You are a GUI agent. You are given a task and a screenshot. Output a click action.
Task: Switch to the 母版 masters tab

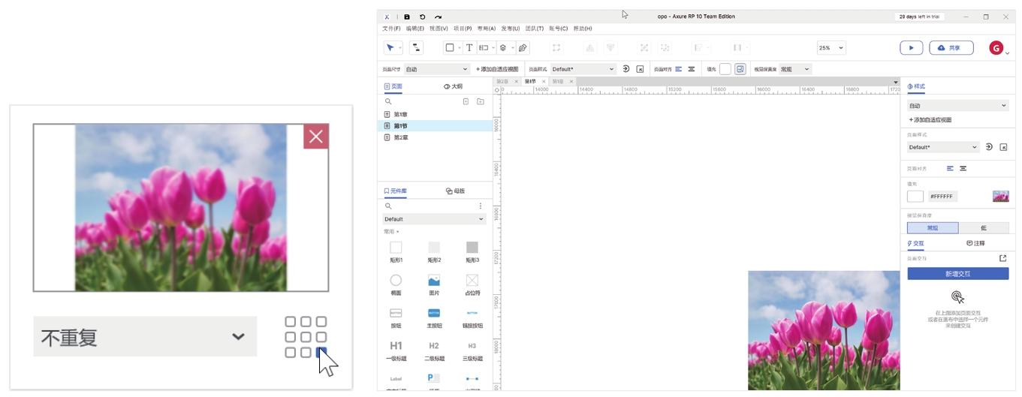click(455, 191)
